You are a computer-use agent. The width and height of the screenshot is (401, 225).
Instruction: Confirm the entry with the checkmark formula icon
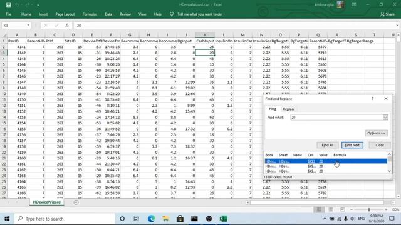tap(56, 26)
